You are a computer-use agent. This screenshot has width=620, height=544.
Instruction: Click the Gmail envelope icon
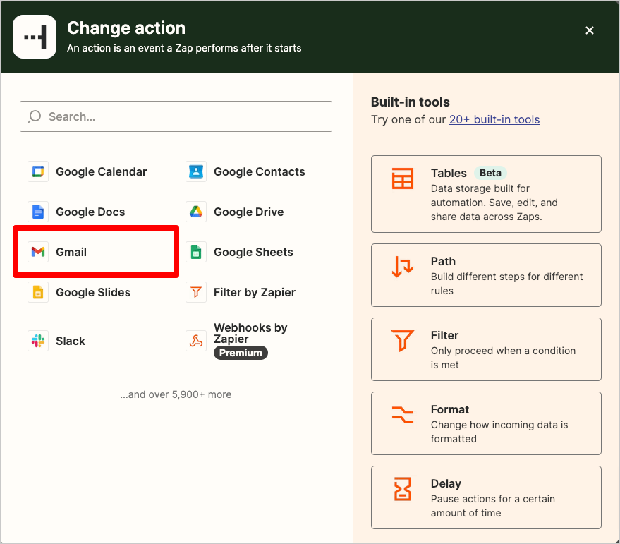coord(38,252)
